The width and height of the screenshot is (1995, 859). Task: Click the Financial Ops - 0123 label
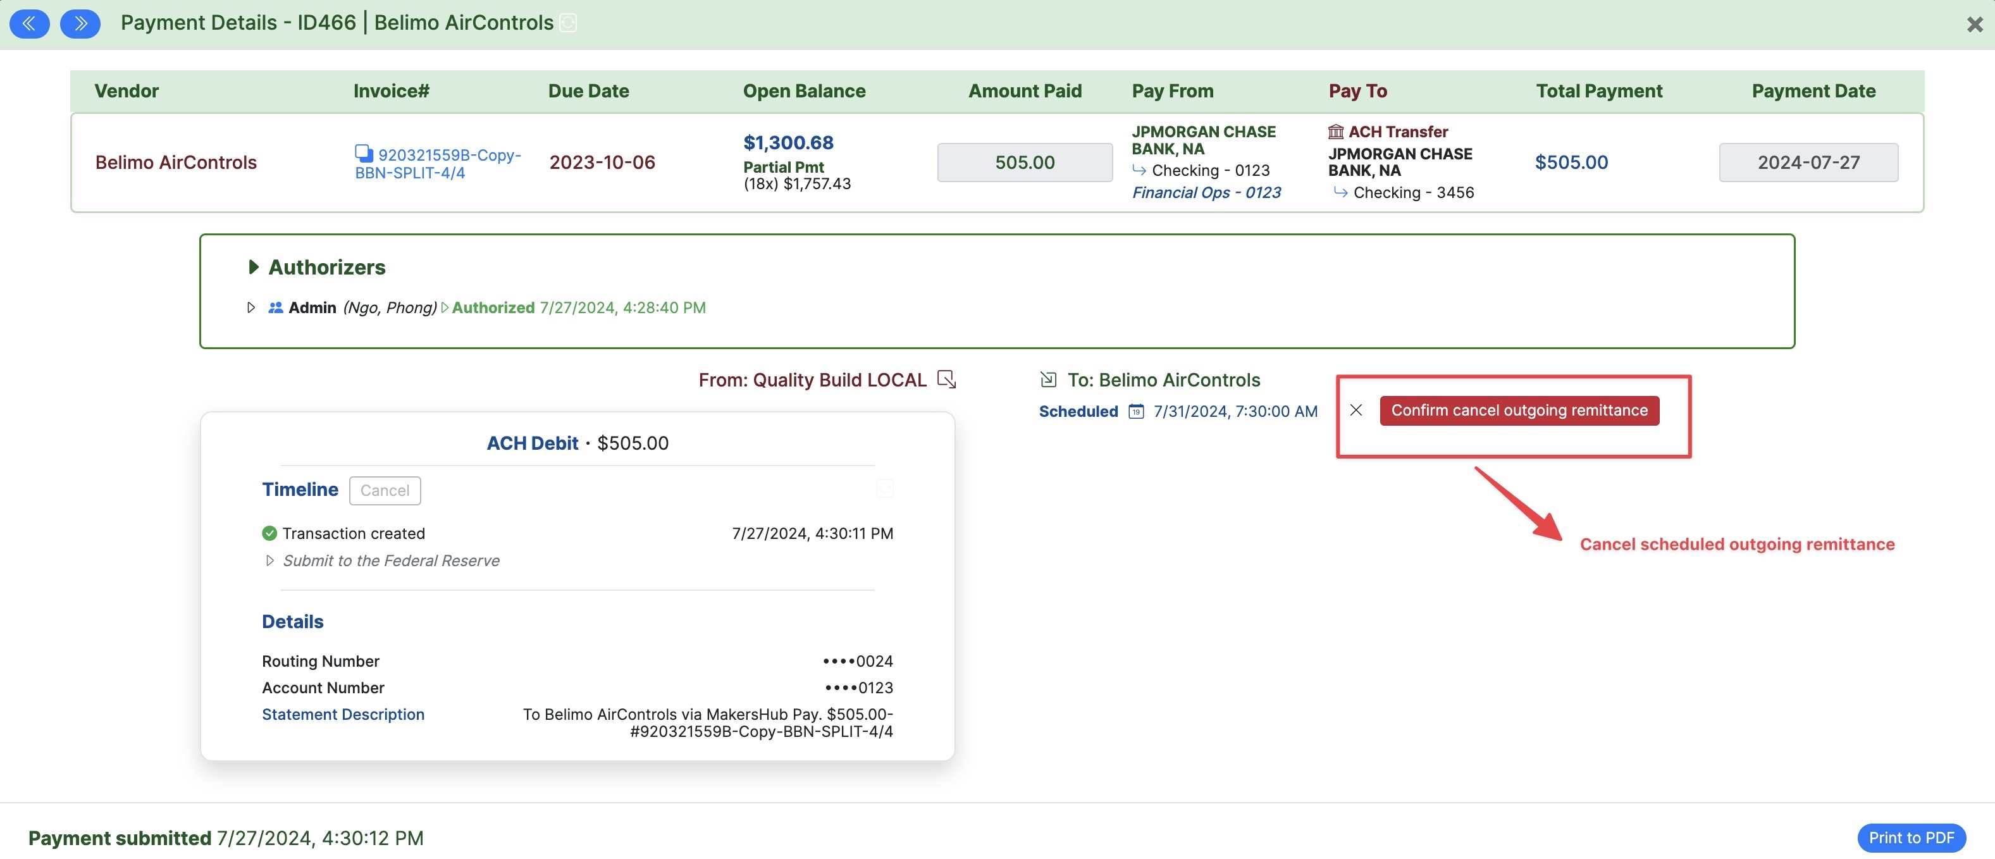click(x=1206, y=192)
